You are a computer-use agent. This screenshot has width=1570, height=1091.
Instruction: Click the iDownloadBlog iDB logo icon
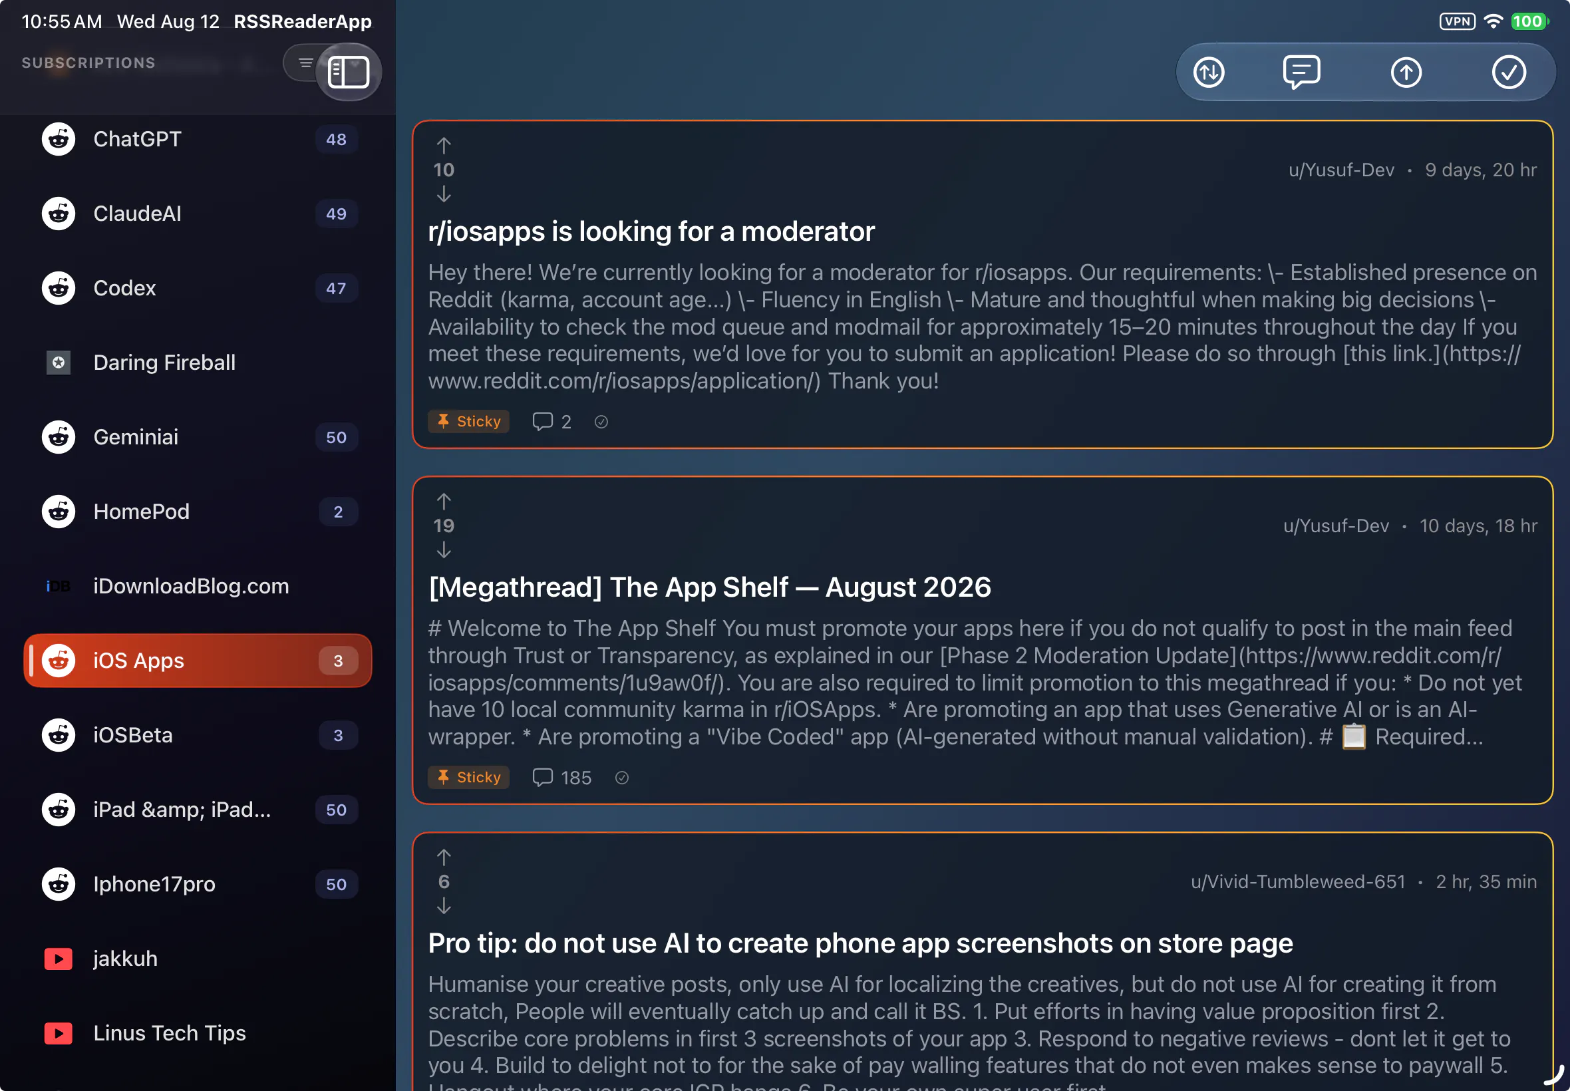58,586
